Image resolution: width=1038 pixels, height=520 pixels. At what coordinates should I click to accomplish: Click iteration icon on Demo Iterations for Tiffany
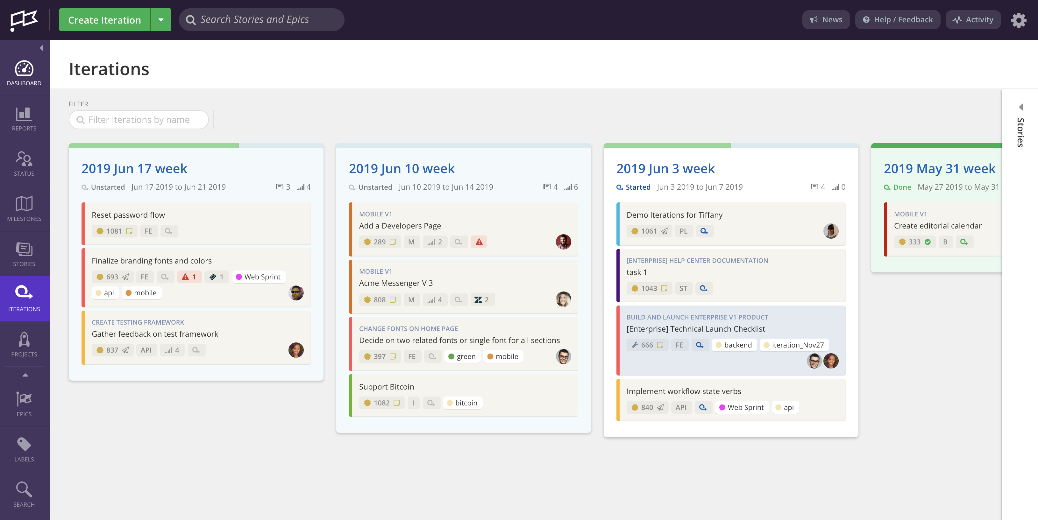pyautogui.click(x=704, y=231)
